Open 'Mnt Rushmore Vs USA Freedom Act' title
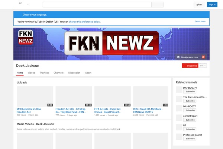 point(29,111)
